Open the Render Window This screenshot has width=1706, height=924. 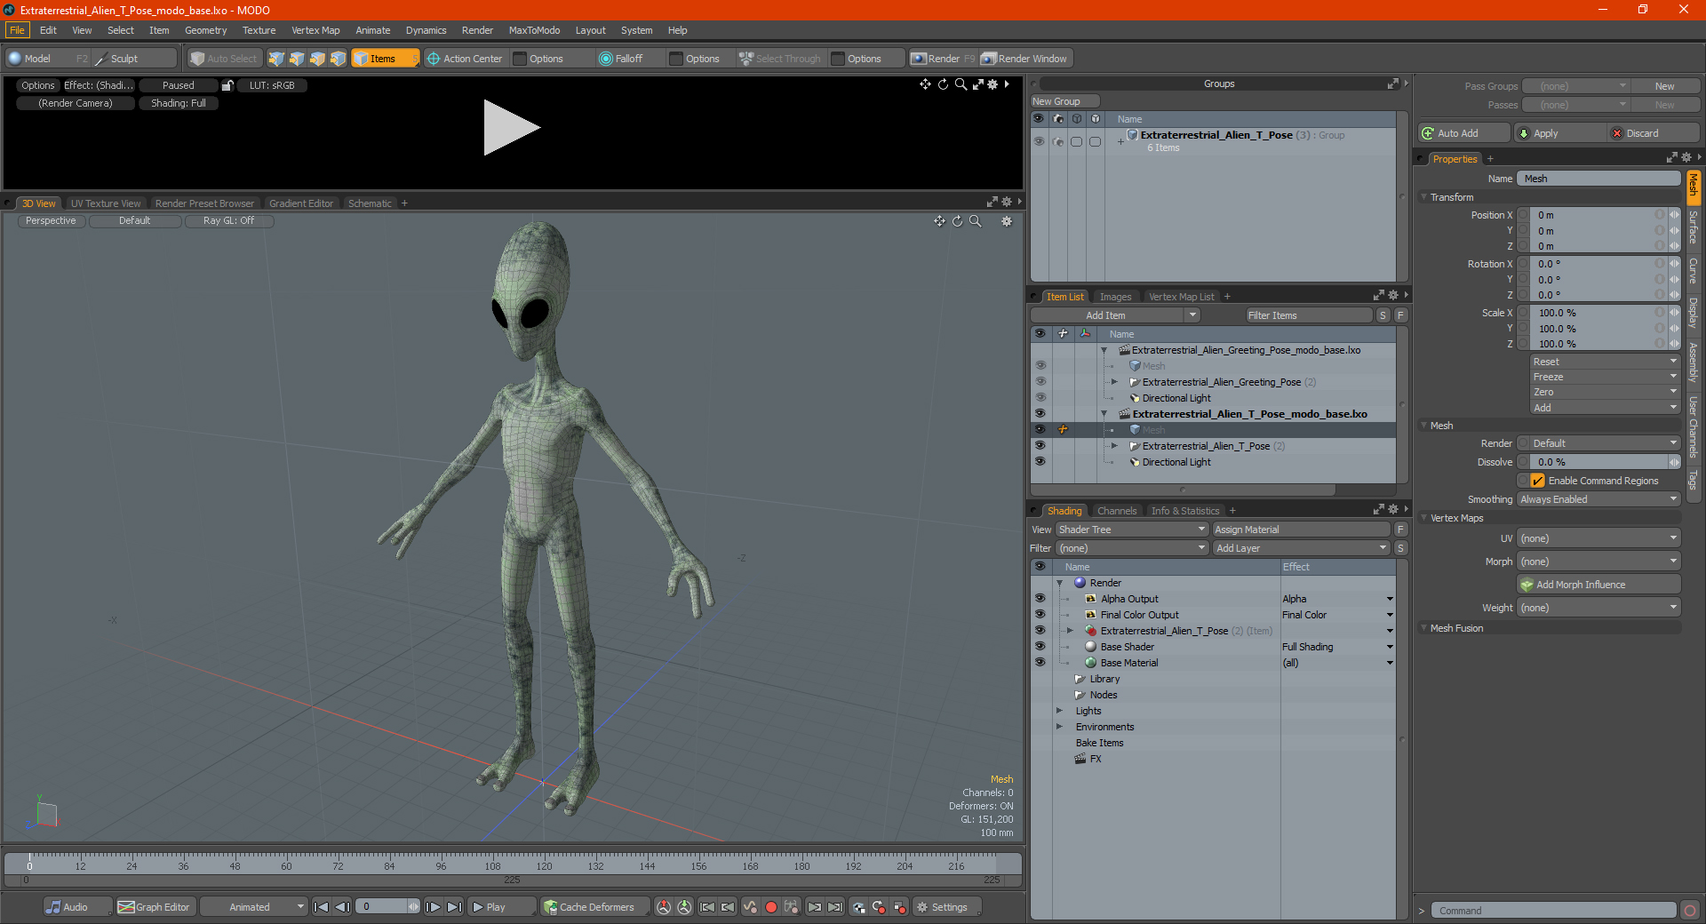point(1024,59)
